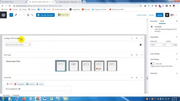Open editor more options menu
The image size is (180, 101).
pyautogui.click(x=176, y=15)
